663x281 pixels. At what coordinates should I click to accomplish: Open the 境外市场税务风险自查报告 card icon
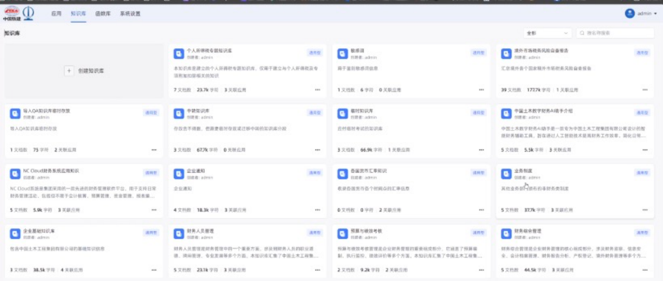pos(506,54)
